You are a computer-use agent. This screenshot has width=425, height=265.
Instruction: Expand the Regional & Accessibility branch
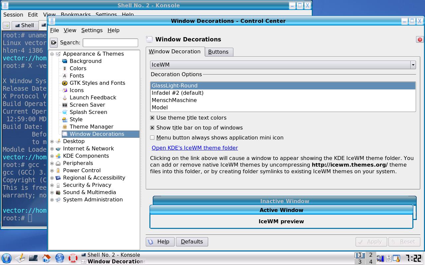(x=52, y=178)
